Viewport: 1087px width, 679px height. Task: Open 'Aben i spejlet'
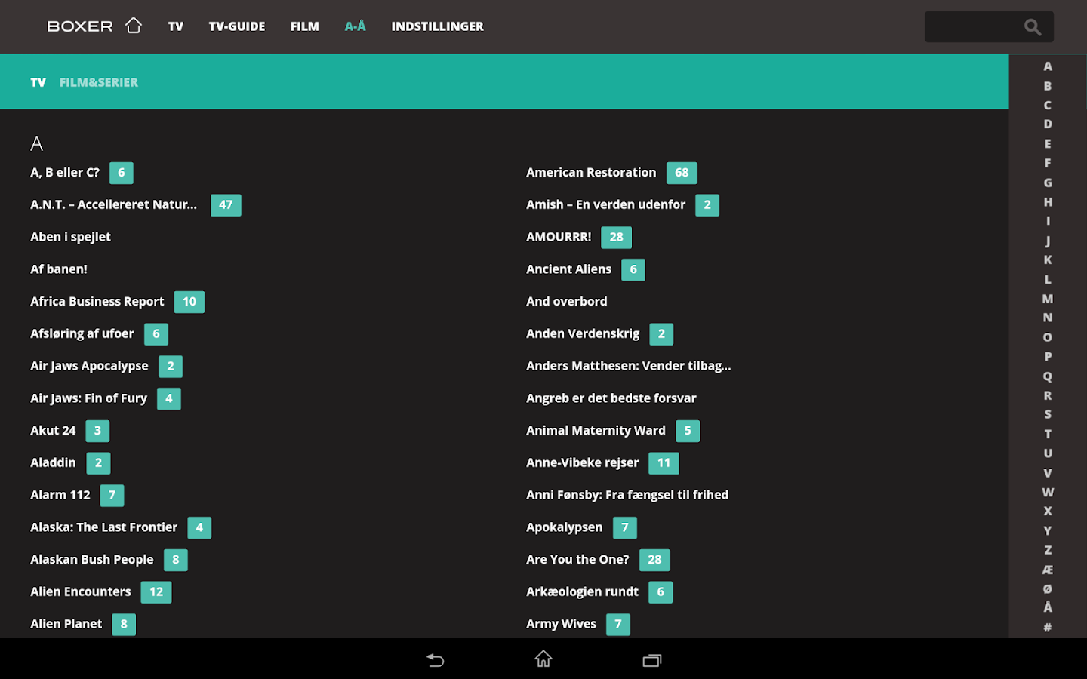point(71,237)
